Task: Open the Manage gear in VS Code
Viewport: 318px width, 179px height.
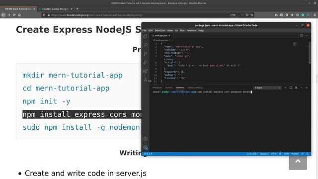Action: (146, 148)
